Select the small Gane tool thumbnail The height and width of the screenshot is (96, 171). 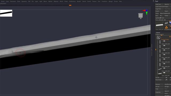pos(166,23)
